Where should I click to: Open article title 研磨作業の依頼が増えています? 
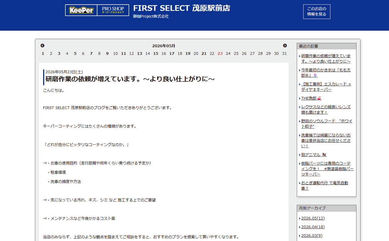pyautogui.click(x=130, y=79)
